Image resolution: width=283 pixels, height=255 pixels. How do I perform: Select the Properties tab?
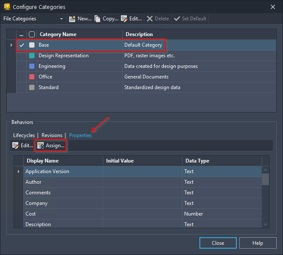[x=80, y=135]
